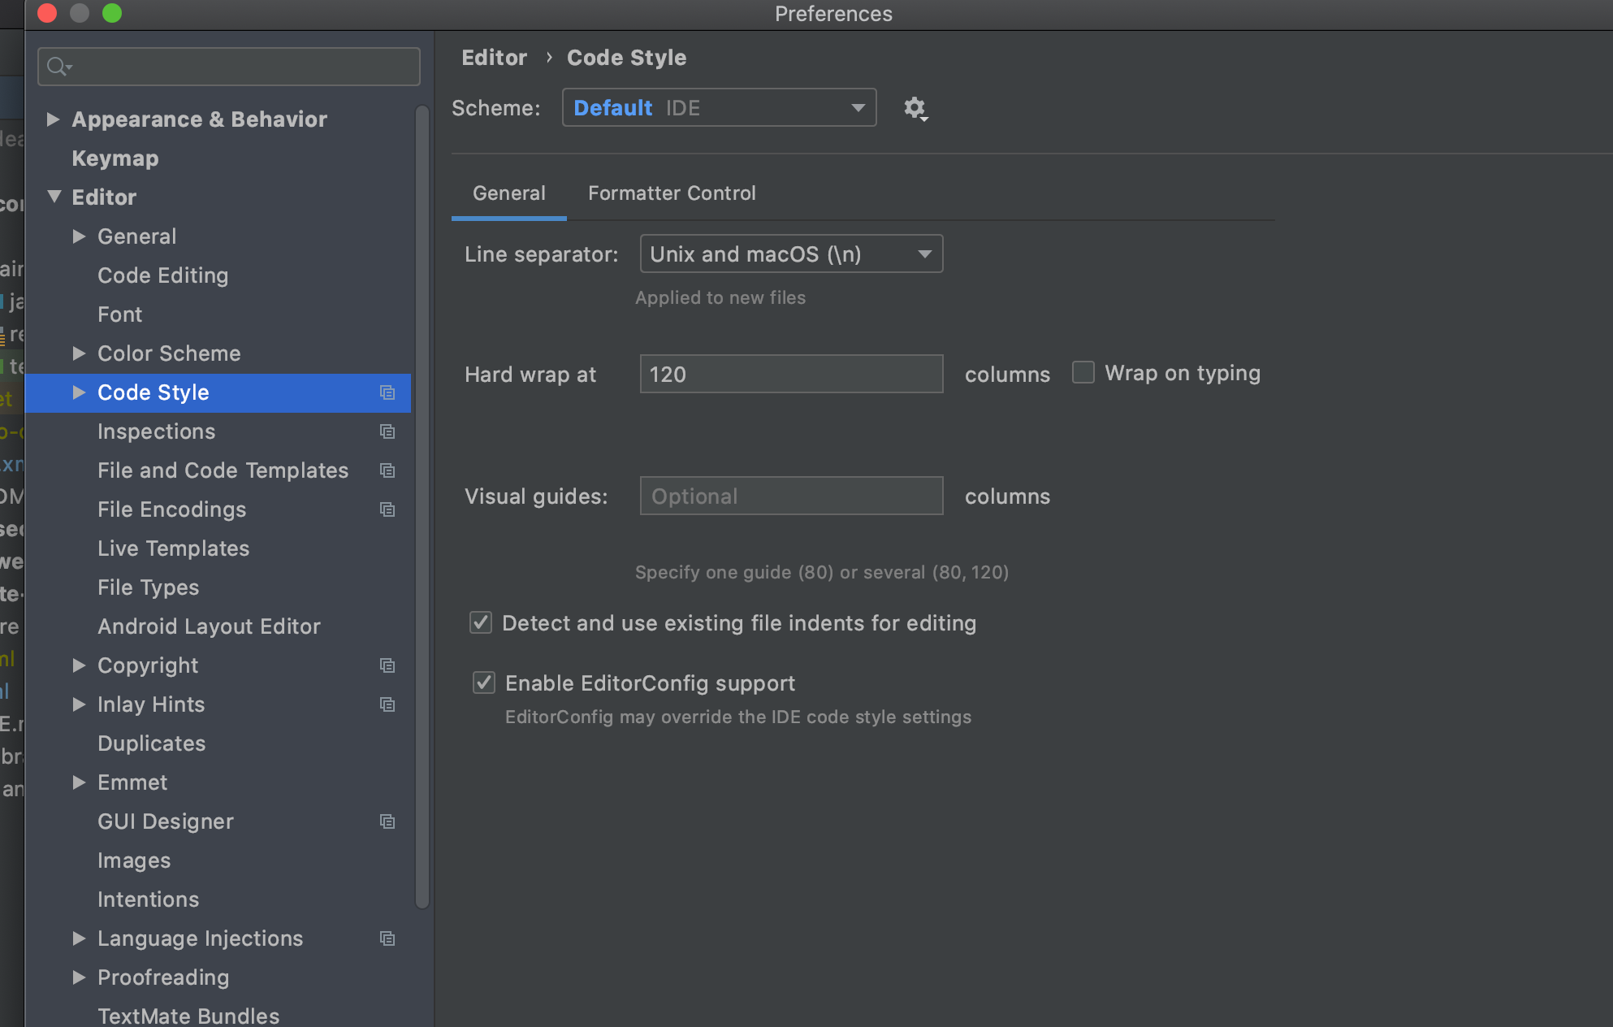The image size is (1613, 1027).
Task: Click project-level icon beside File Encodings
Action: coord(387,509)
